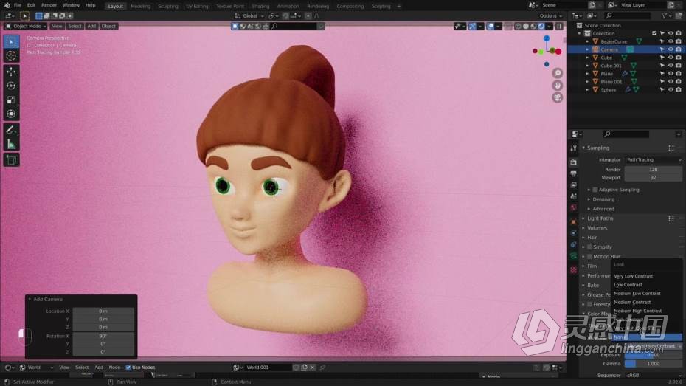This screenshot has width=686, height=386.
Task: Switch to rendered viewport shading
Action: coord(541,27)
